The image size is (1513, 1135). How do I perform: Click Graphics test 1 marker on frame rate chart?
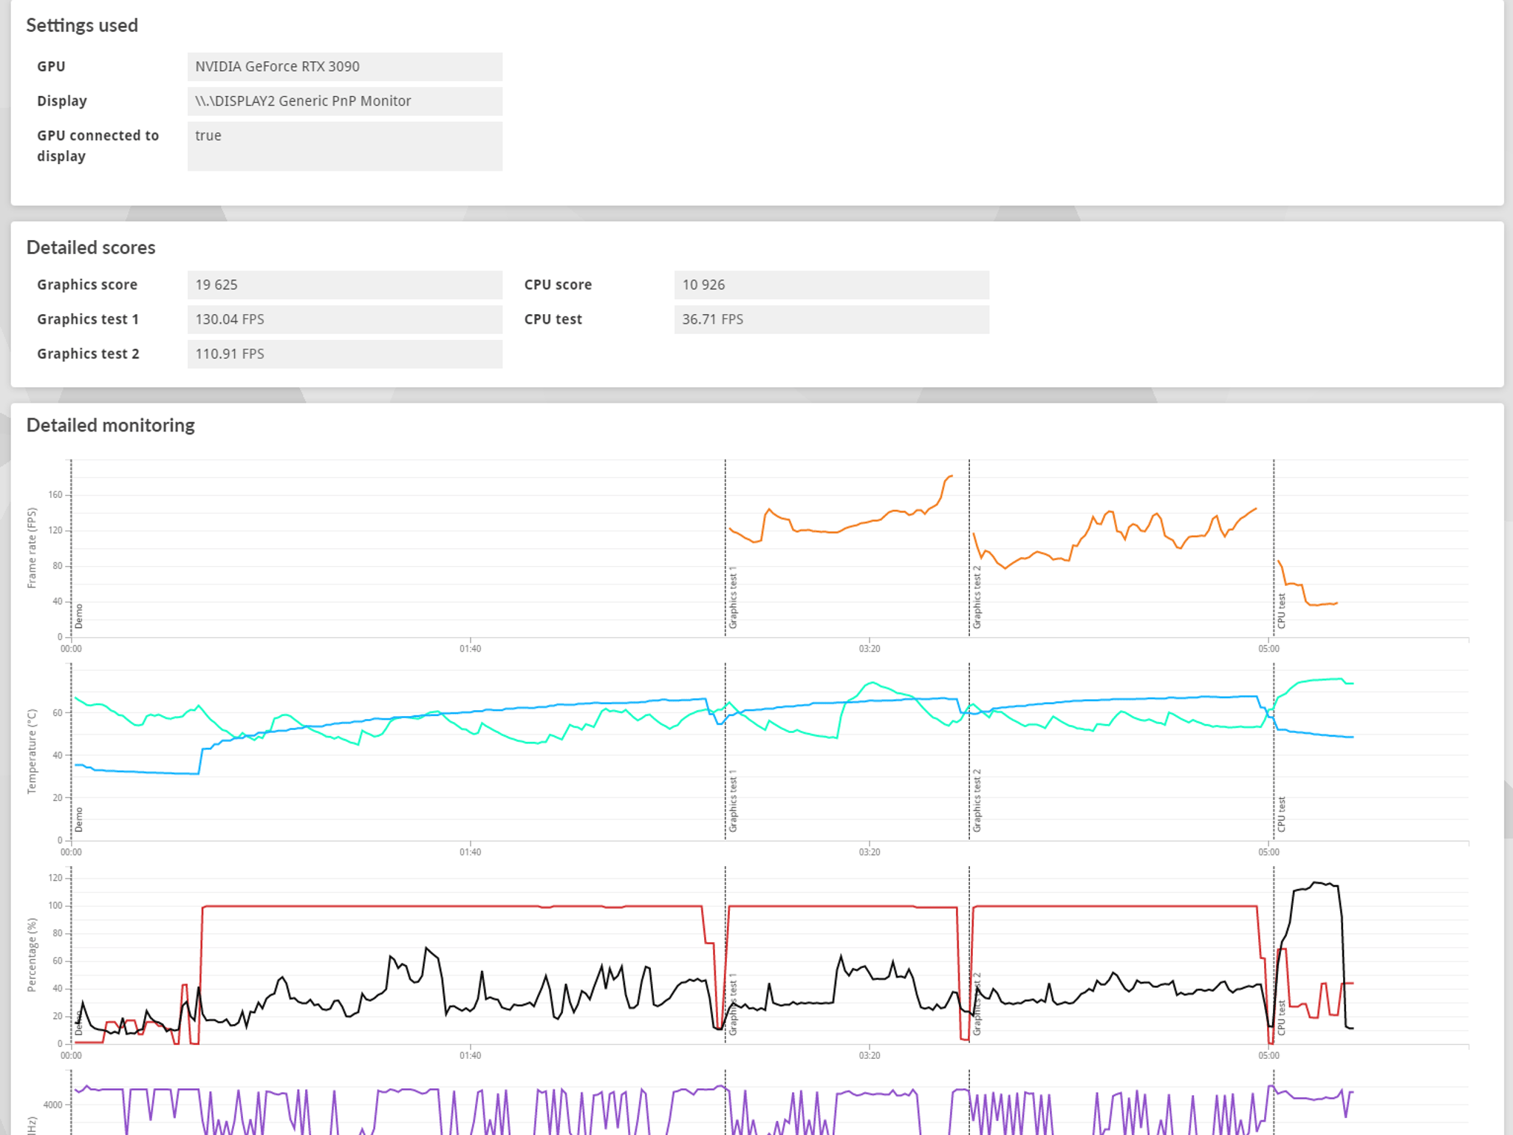[x=733, y=598]
